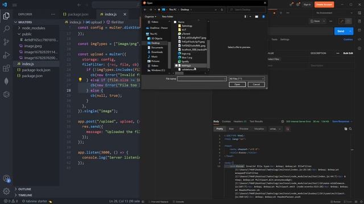Collapse the MULTERS root folder
Image resolution: width=364 pixels, height=204 pixels.
(15, 22)
